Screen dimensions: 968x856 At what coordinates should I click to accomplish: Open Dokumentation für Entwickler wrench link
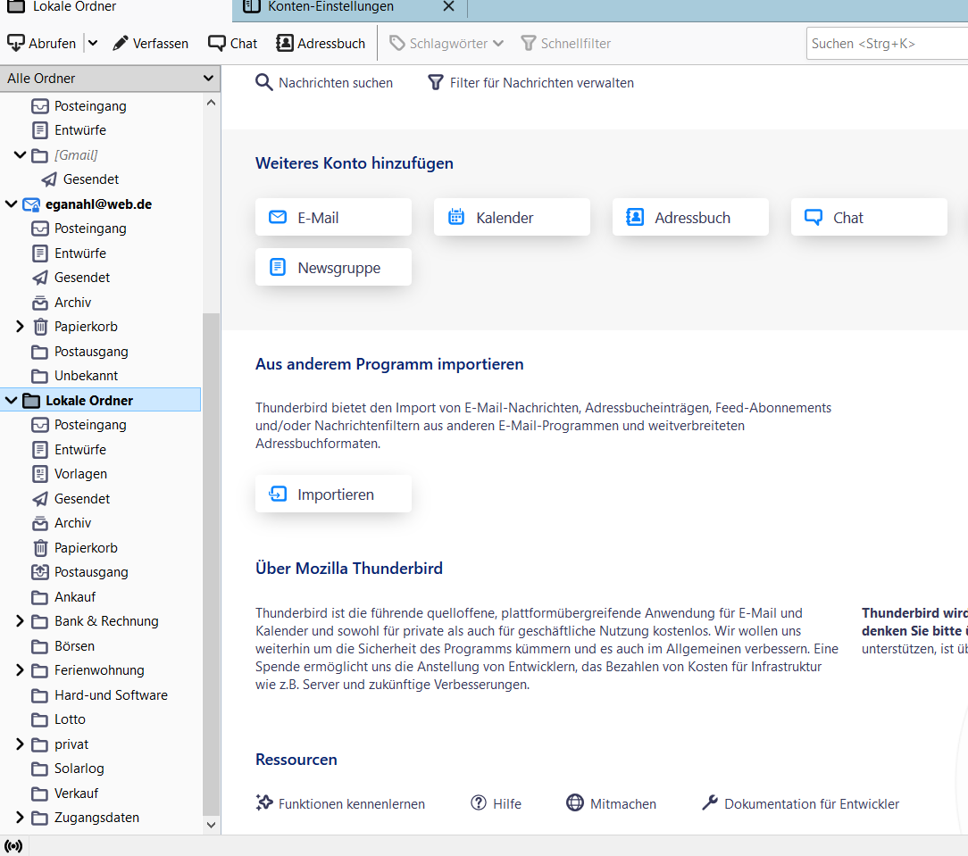tap(801, 803)
